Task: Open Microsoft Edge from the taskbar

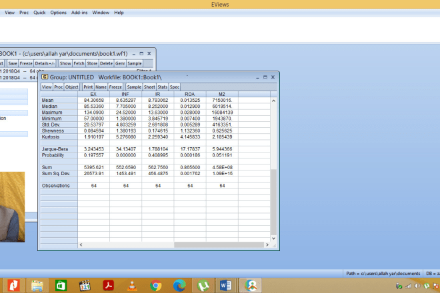Action: [x=179, y=286]
